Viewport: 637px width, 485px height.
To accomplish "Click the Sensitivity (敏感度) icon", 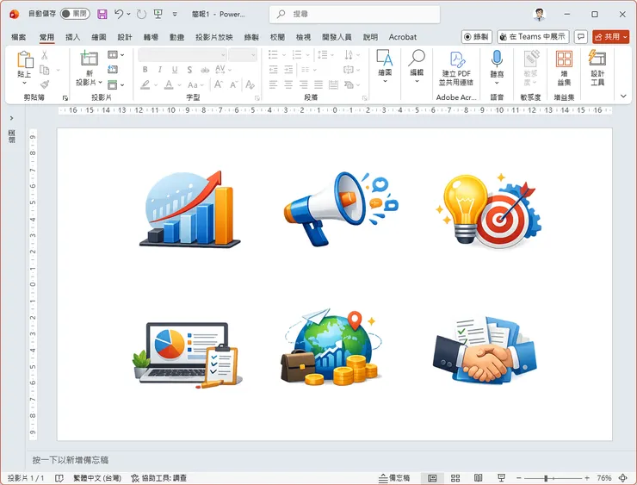I will point(530,59).
